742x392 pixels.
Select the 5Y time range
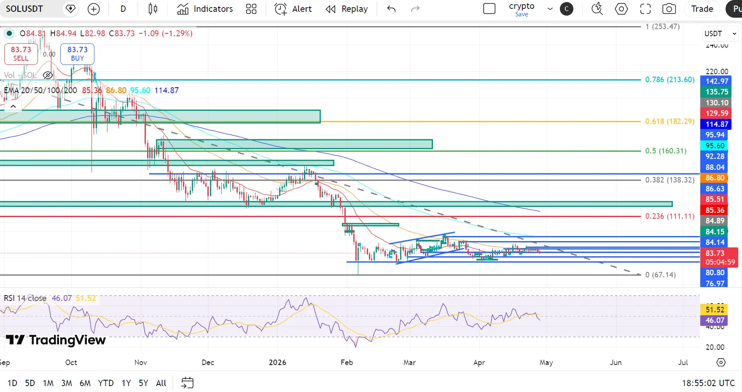[x=143, y=383]
